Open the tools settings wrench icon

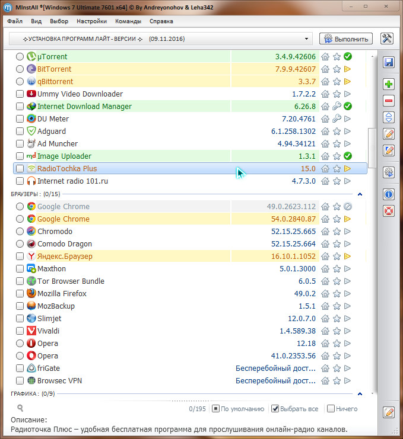(387, 39)
